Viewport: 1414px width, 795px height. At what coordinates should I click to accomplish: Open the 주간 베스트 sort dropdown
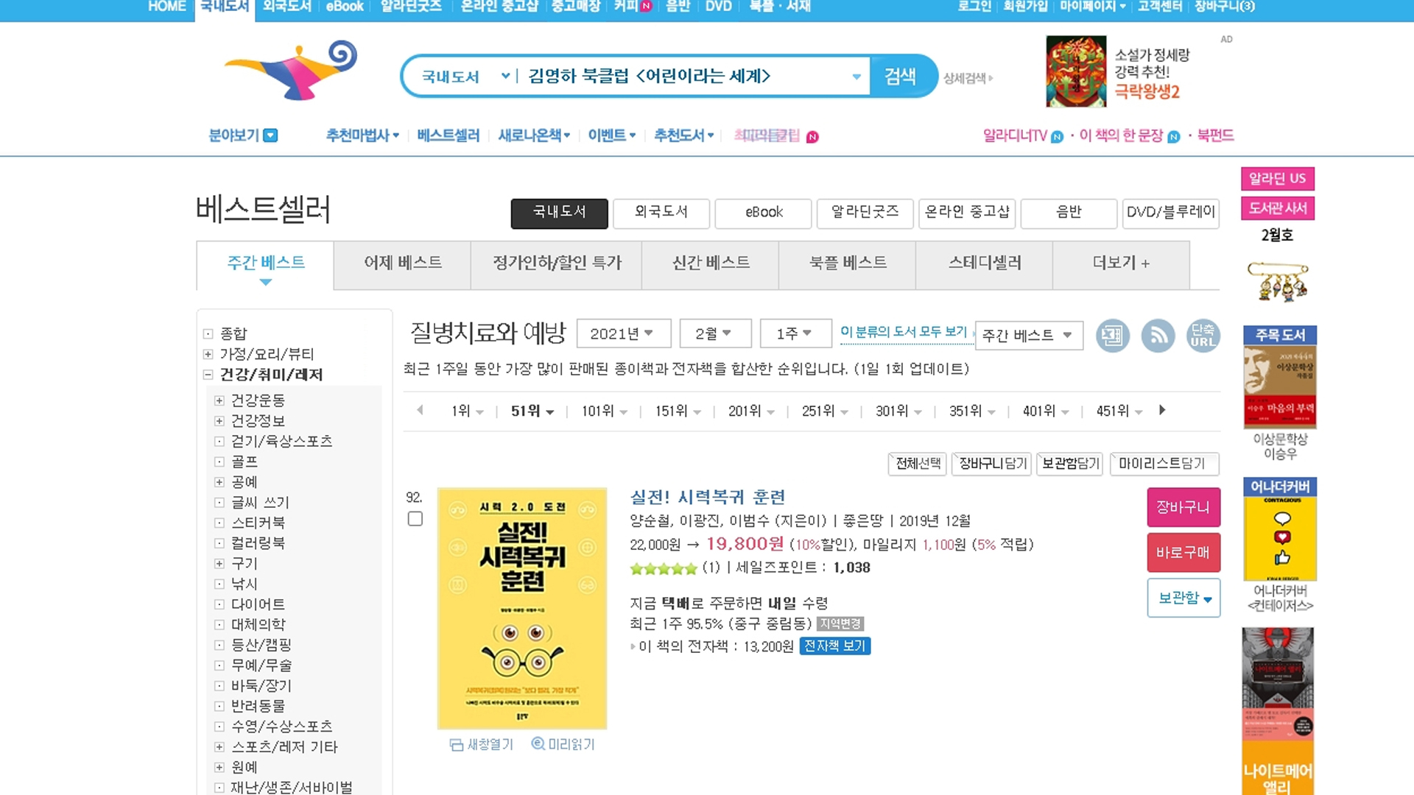[1028, 336]
